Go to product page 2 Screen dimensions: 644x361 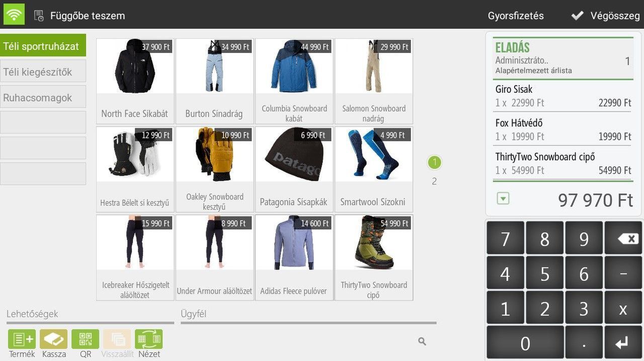click(x=434, y=182)
